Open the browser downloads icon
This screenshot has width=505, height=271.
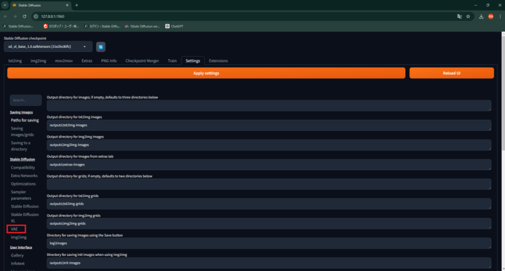click(481, 16)
